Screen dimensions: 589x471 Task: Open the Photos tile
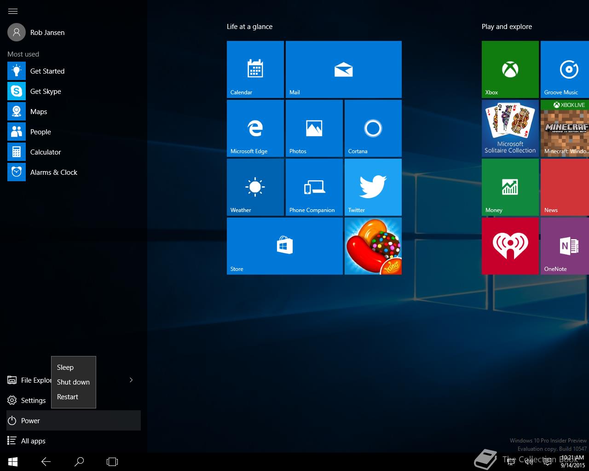coord(314,128)
